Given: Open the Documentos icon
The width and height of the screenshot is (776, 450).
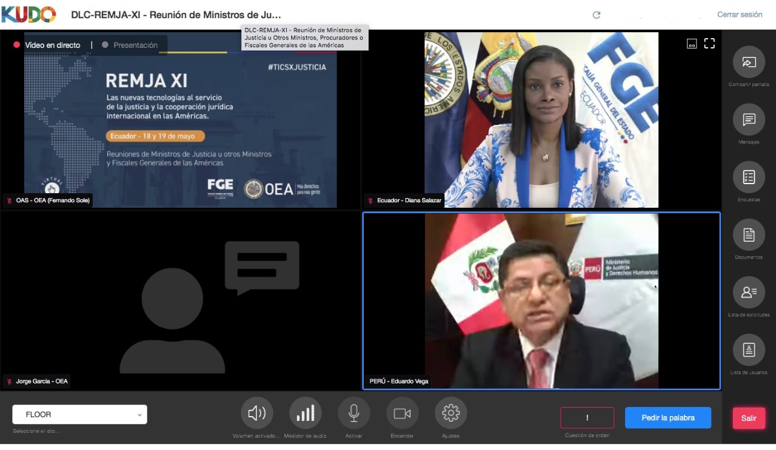Looking at the screenshot, I should point(749,234).
